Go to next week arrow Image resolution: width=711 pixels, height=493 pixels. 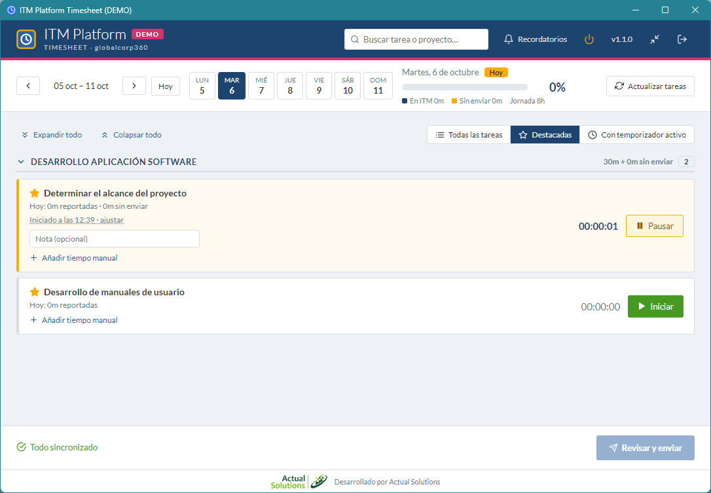click(x=134, y=86)
